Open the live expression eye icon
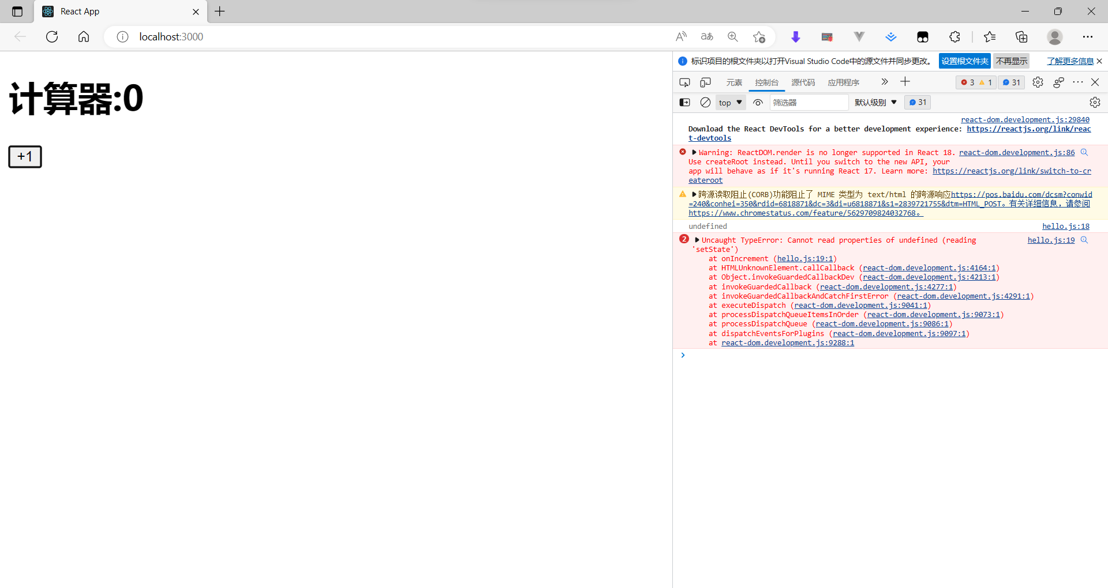The width and height of the screenshot is (1108, 588). (x=758, y=102)
